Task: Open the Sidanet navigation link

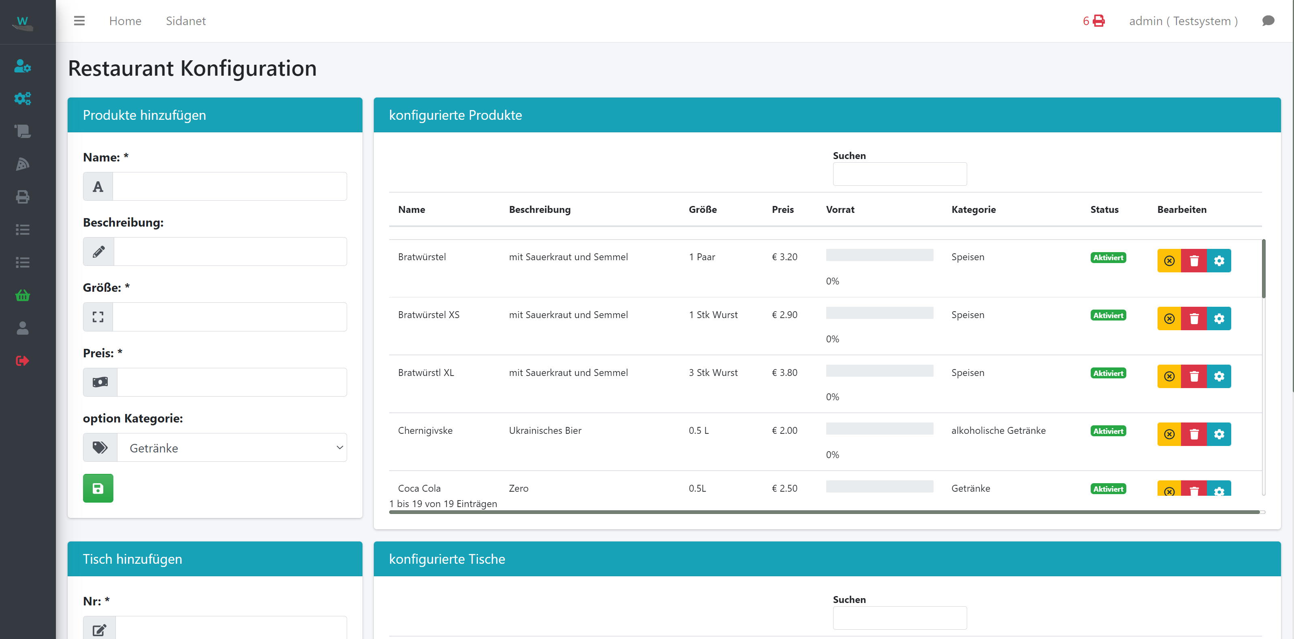Action: click(x=185, y=21)
